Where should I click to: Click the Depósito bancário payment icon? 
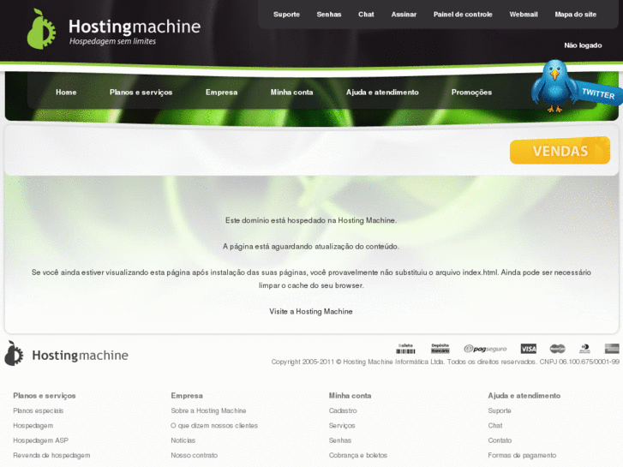tap(440, 349)
